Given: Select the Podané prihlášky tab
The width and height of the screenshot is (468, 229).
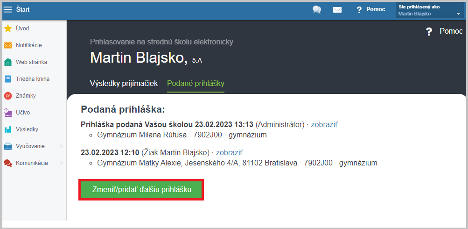Looking at the screenshot, I should click(x=196, y=84).
